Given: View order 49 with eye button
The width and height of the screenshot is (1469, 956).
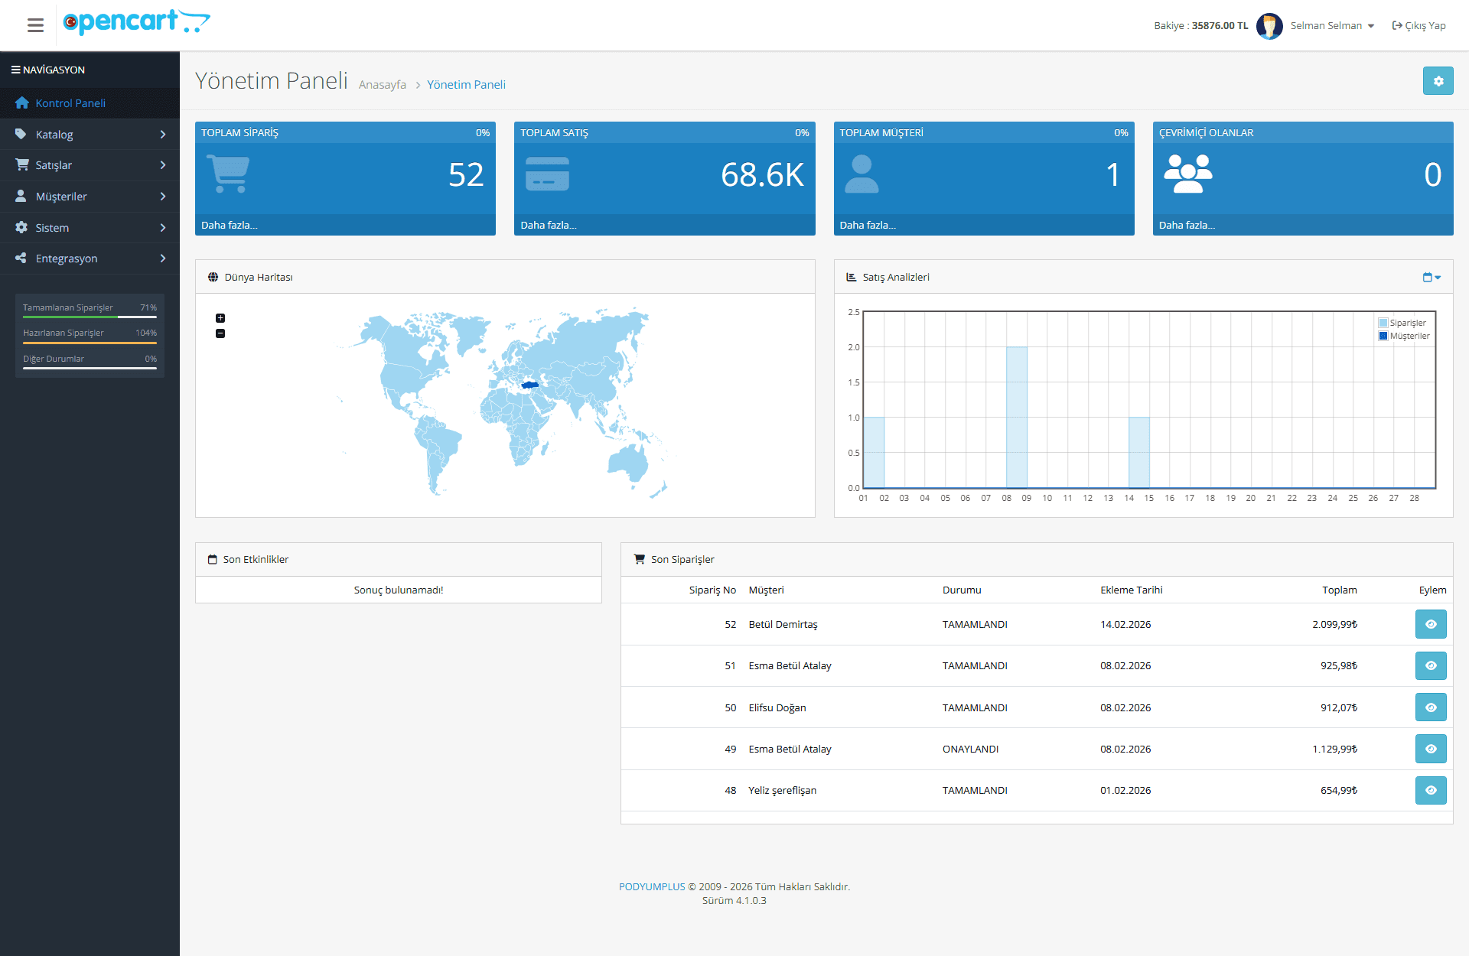Looking at the screenshot, I should coord(1430,749).
